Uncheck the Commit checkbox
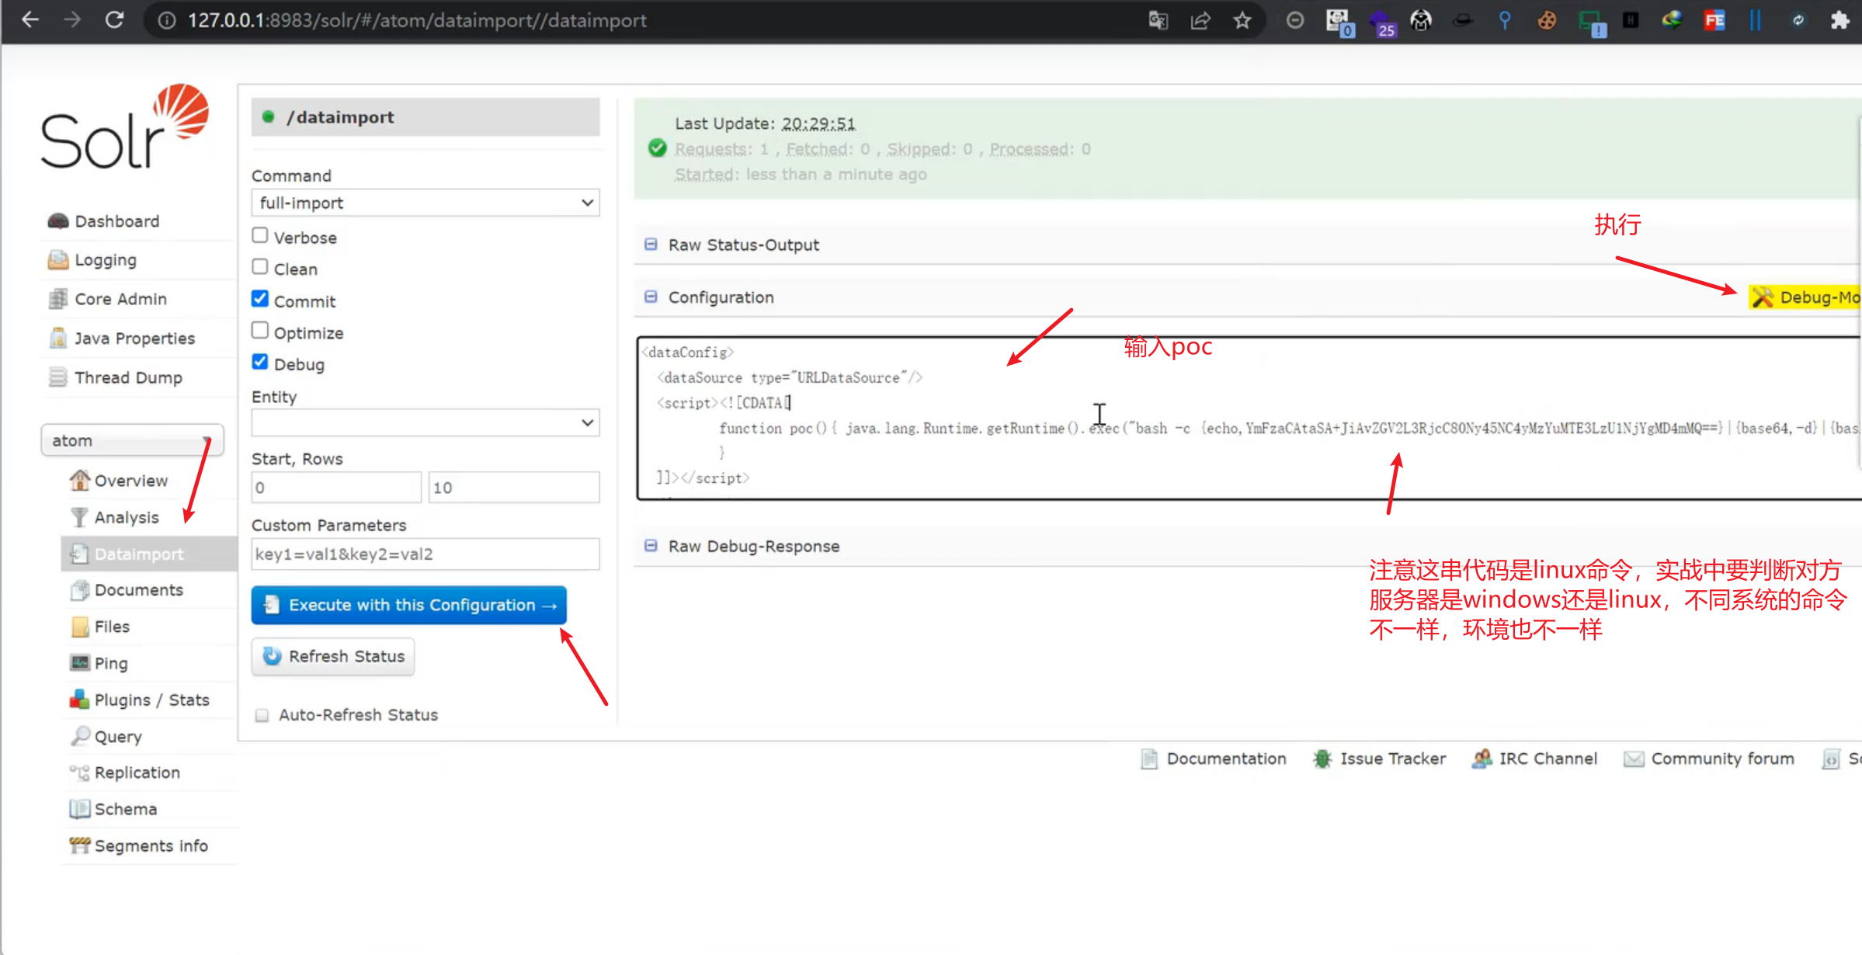Image resolution: width=1862 pixels, height=955 pixels. [260, 299]
